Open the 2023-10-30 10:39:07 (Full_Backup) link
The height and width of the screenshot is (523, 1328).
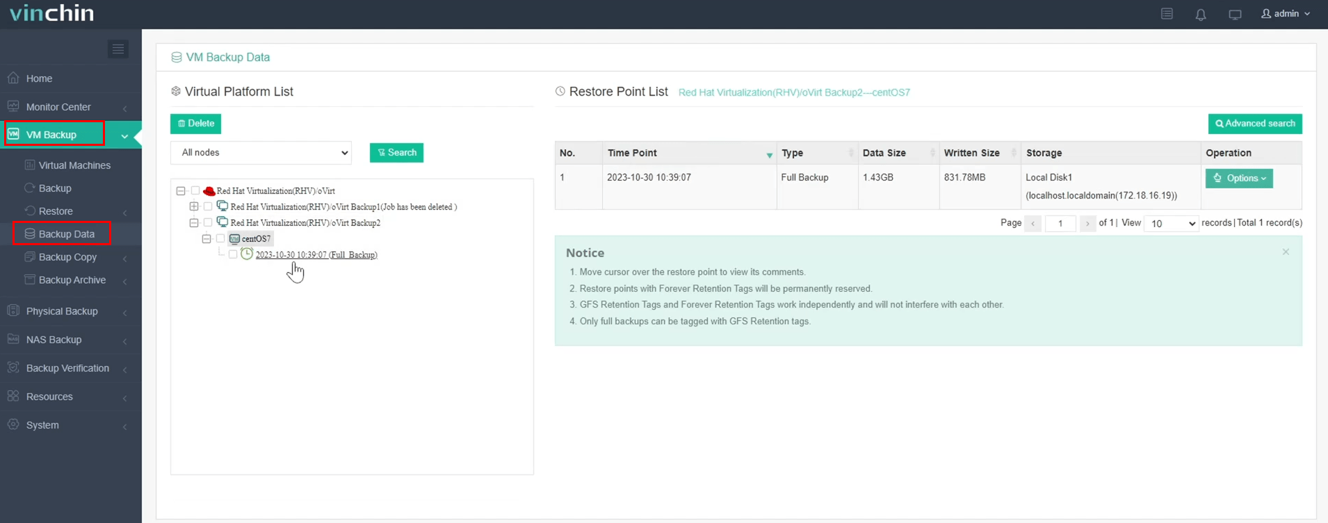coord(316,255)
